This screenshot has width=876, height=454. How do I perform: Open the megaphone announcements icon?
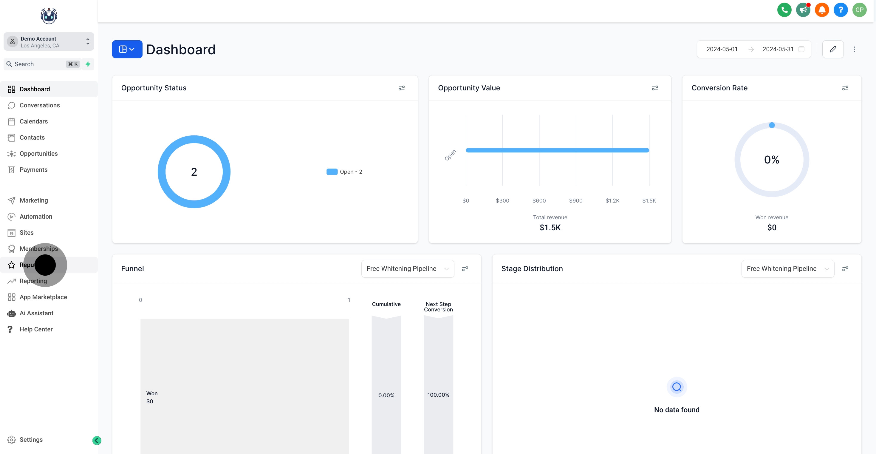click(x=803, y=10)
